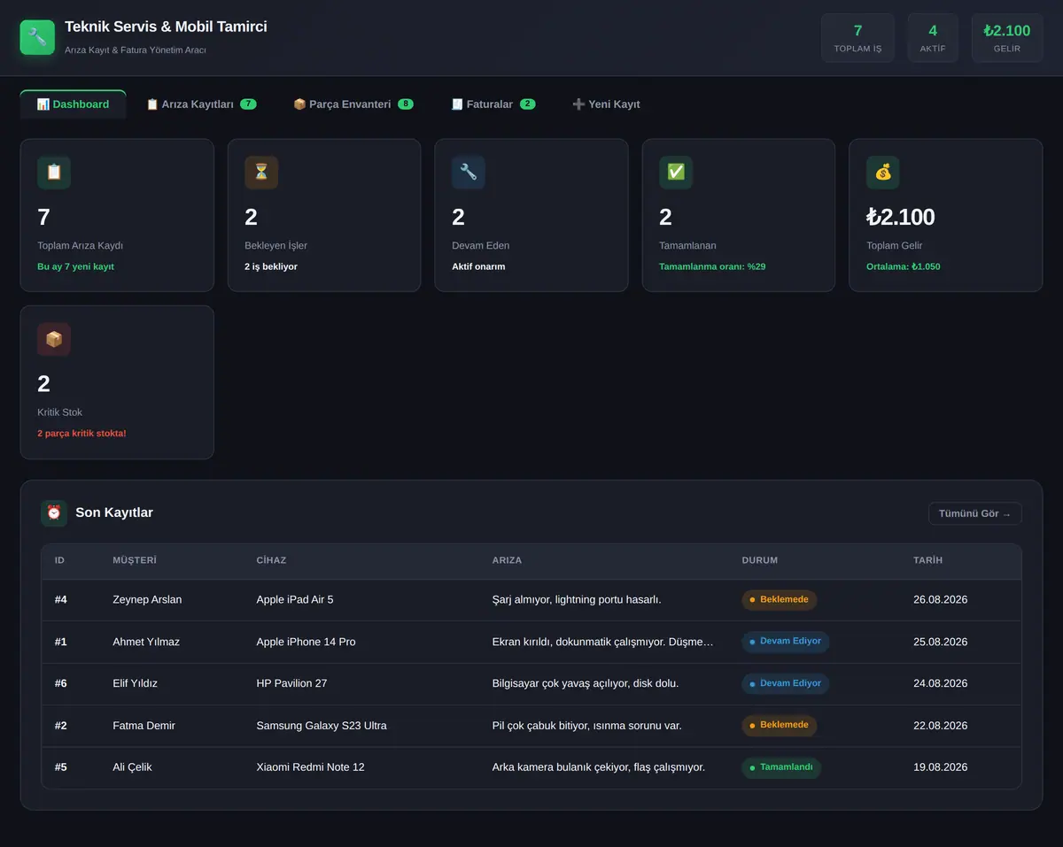Click the '2 parça kritik stokta!' warning text
The image size is (1063, 847).
81,434
